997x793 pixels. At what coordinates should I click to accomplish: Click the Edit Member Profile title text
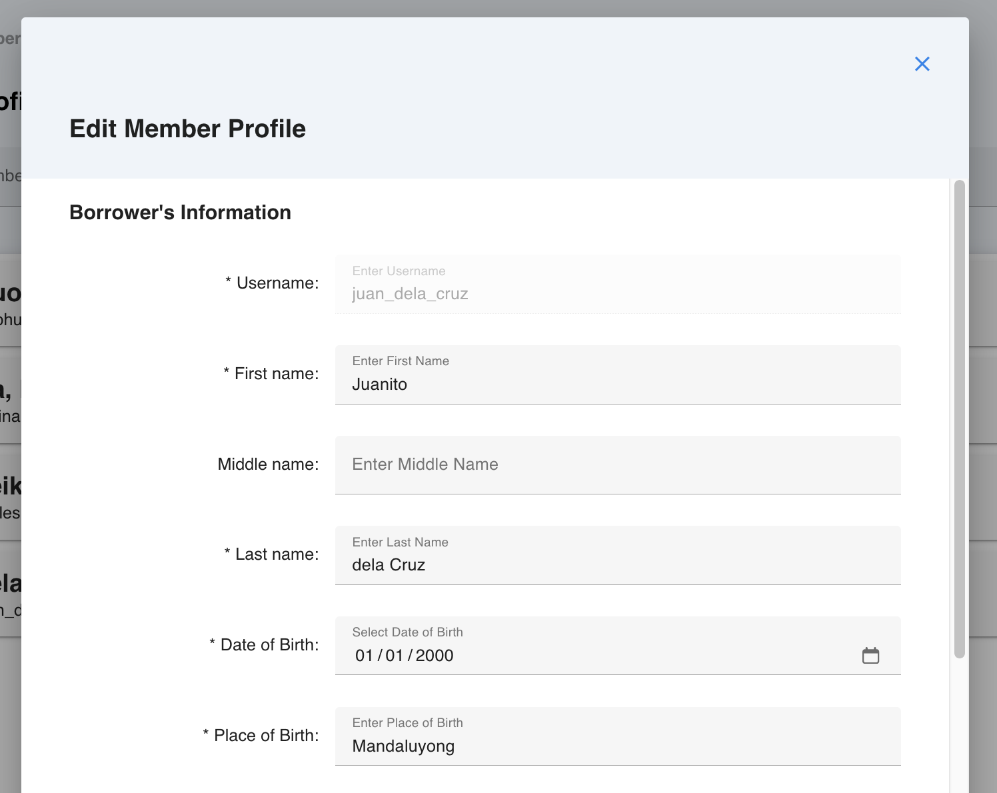(x=187, y=128)
